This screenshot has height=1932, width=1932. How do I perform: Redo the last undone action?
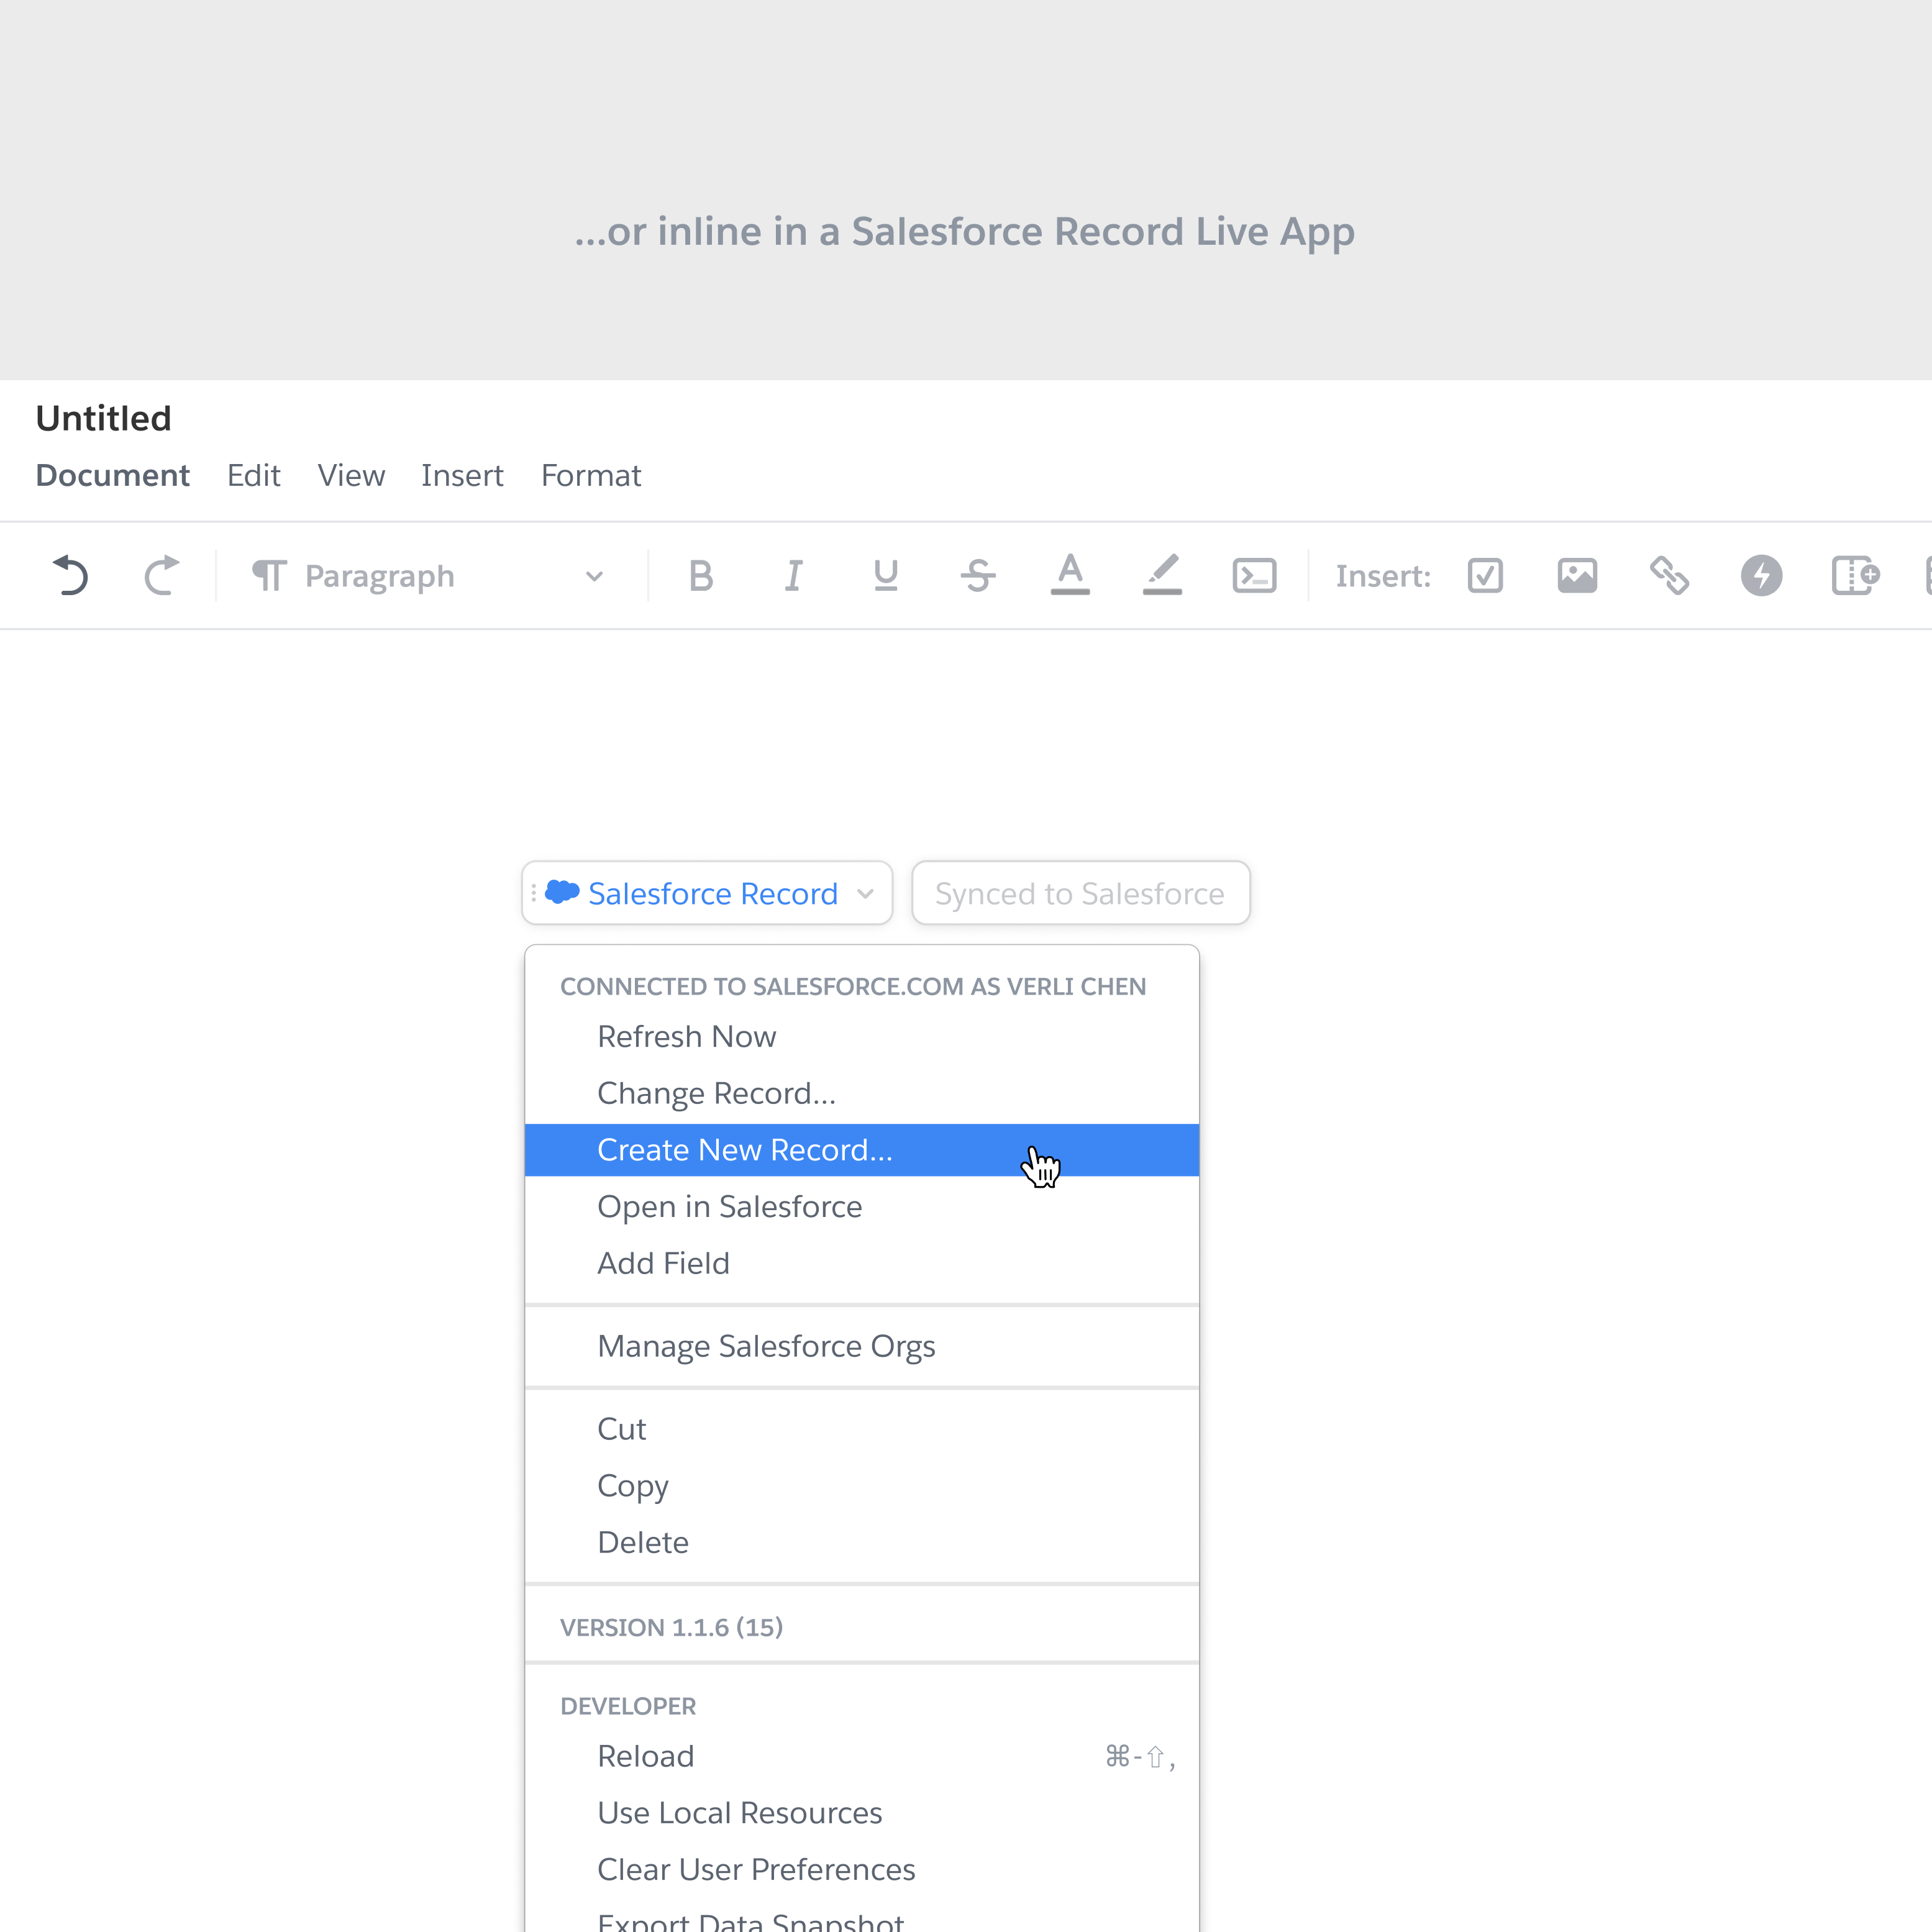(161, 576)
